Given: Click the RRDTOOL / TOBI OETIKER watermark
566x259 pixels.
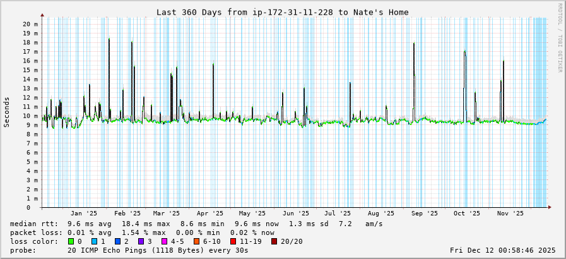Looking at the screenshot, I should (560, 38).
